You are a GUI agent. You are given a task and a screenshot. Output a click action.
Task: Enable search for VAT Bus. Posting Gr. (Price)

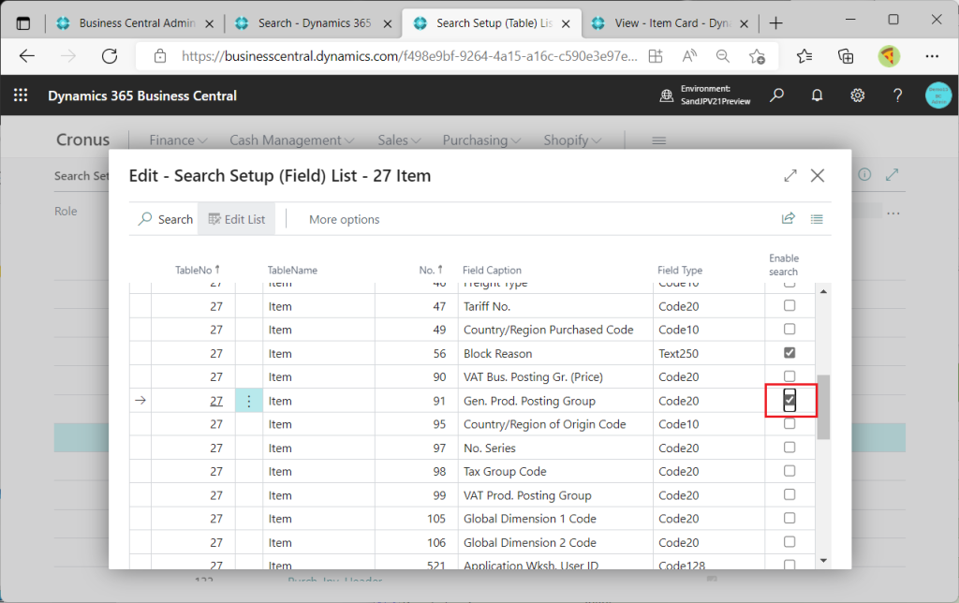point(789,376)
